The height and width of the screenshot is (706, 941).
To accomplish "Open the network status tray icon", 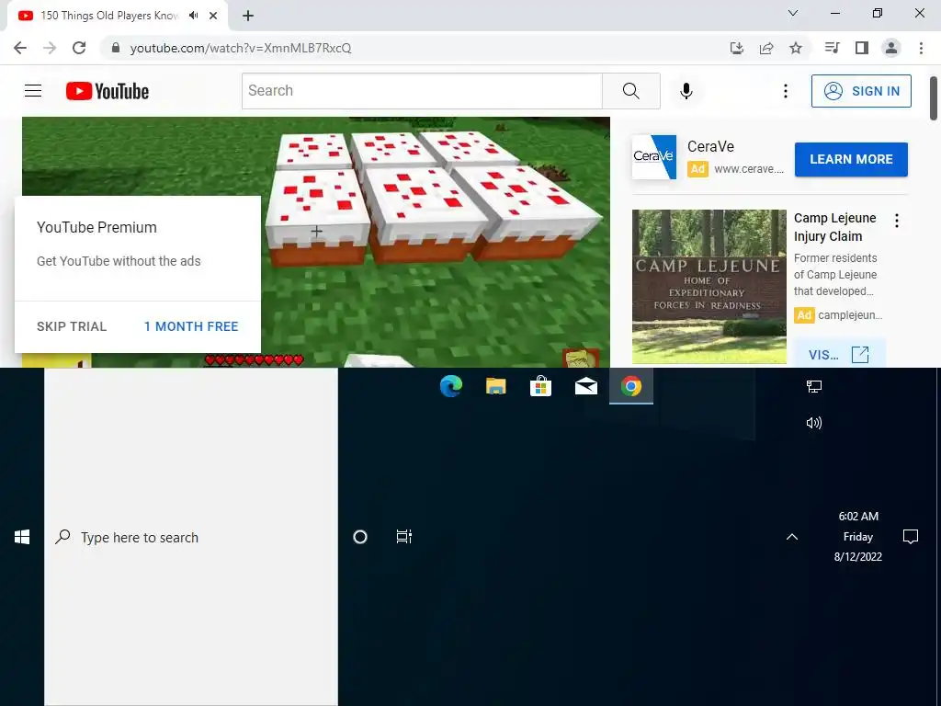I will [814, 387].
